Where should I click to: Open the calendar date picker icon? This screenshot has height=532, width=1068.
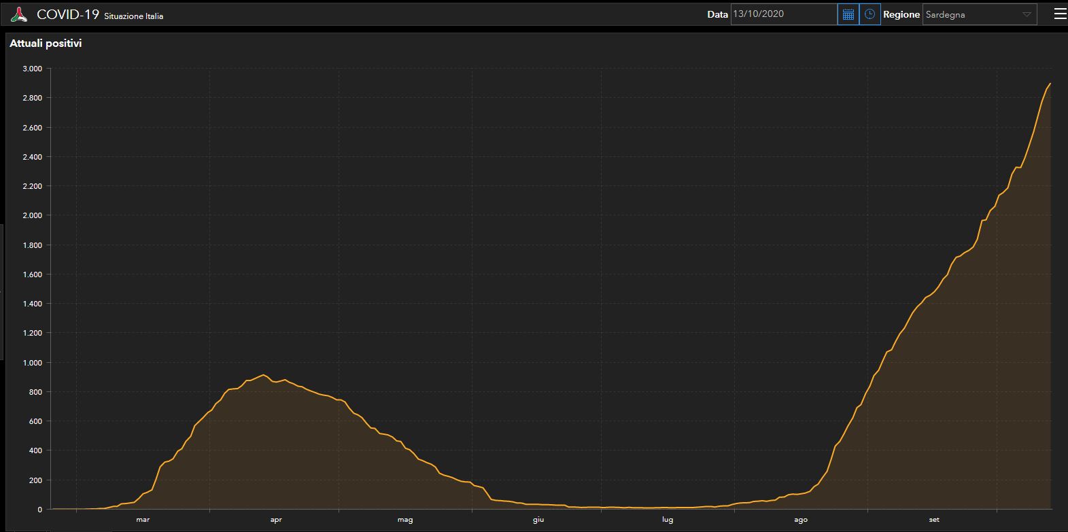848,14
